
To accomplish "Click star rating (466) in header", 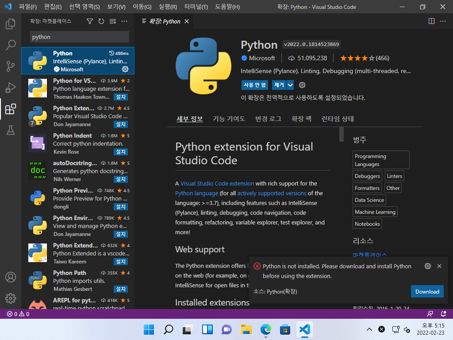I will (x=365, y=58).
